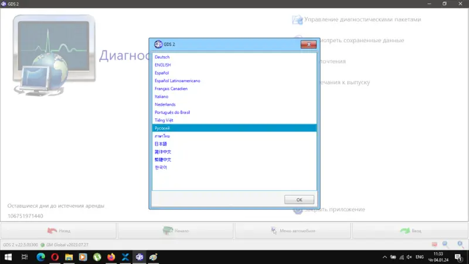Image resolution: width=469 pixels, height=264 pixels.
Task: Open the Windows Start menu
Action: point(8,257)
